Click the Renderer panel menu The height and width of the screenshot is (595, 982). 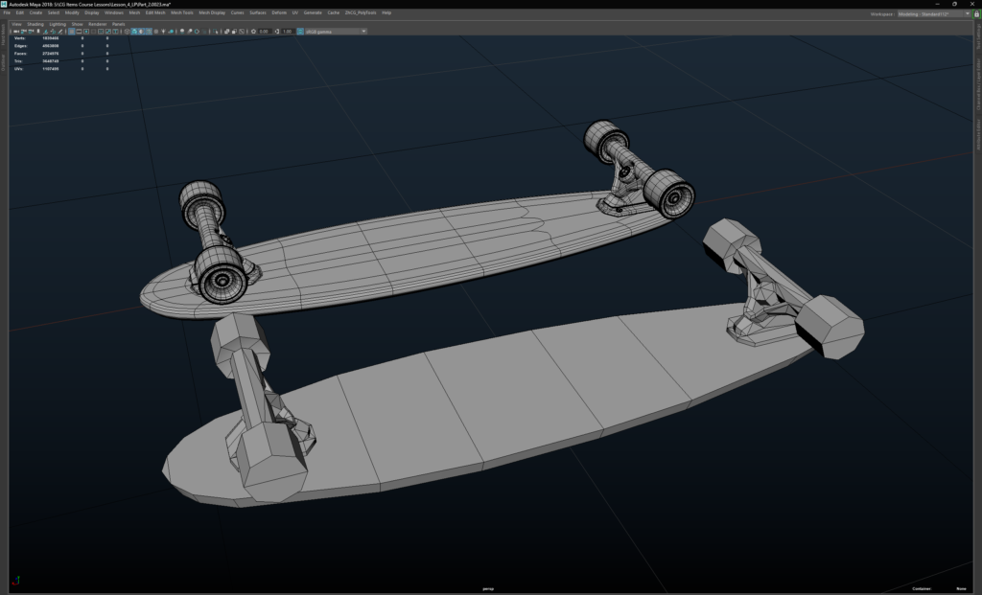pyautogui.click(x=97, y=24)
